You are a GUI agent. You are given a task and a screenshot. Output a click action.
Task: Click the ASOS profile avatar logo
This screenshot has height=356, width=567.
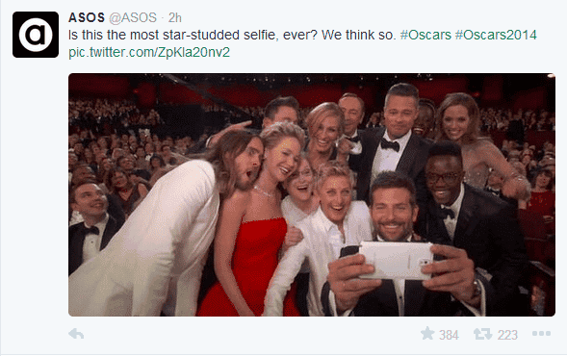click(x=36, y=35)
